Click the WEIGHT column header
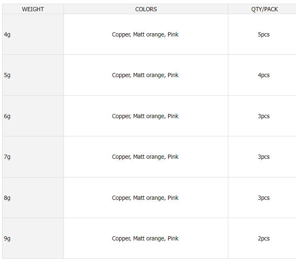 click(33, 9)
